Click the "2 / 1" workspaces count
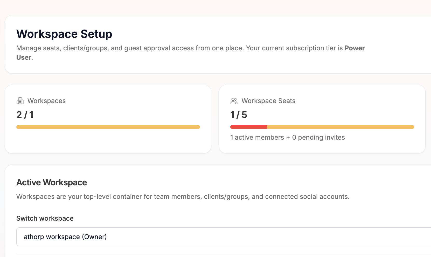This screenshot has height=257, width=431. click(x=25, y=115)
